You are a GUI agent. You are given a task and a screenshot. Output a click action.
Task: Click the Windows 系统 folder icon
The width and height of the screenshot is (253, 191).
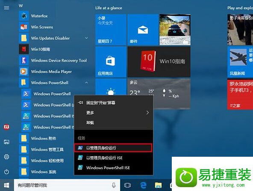(x=24, y=172)
